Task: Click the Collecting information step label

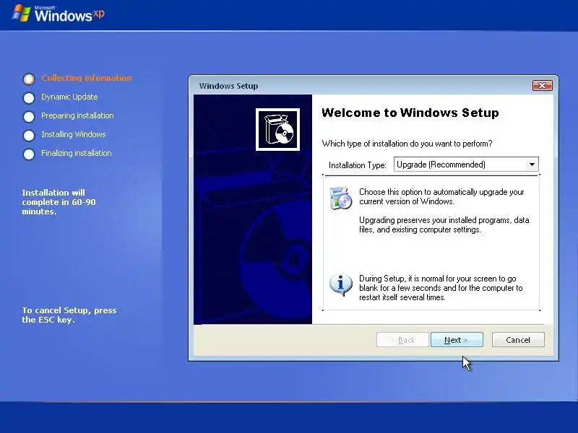Action: pos(86,78)
